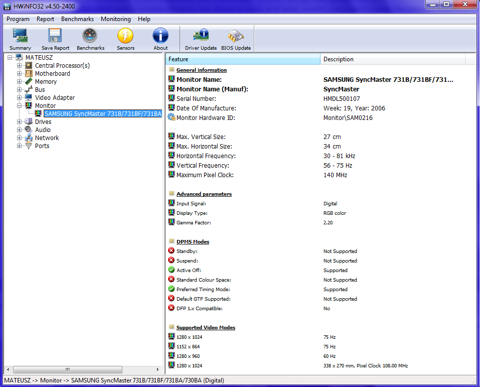
Task: Click the HWiNFO32 title bar app icon
Action: coord(7,7)
